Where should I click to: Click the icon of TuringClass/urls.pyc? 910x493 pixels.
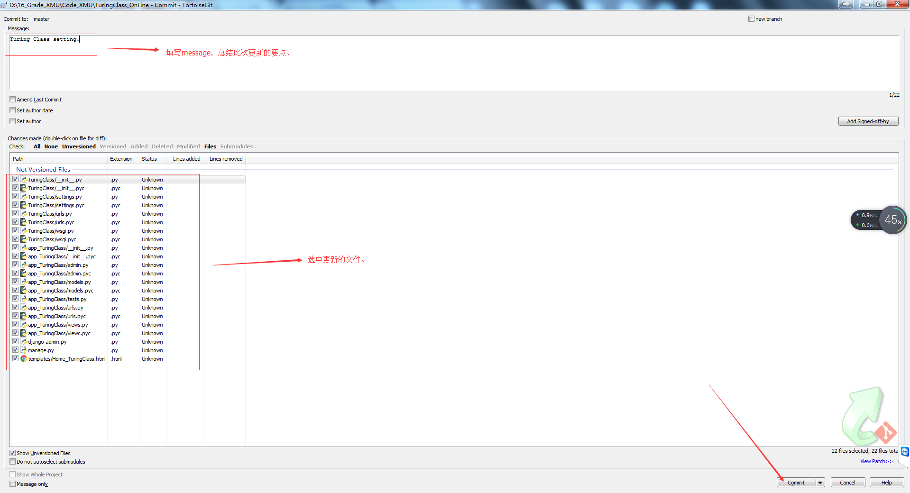[x=24, y=222]
